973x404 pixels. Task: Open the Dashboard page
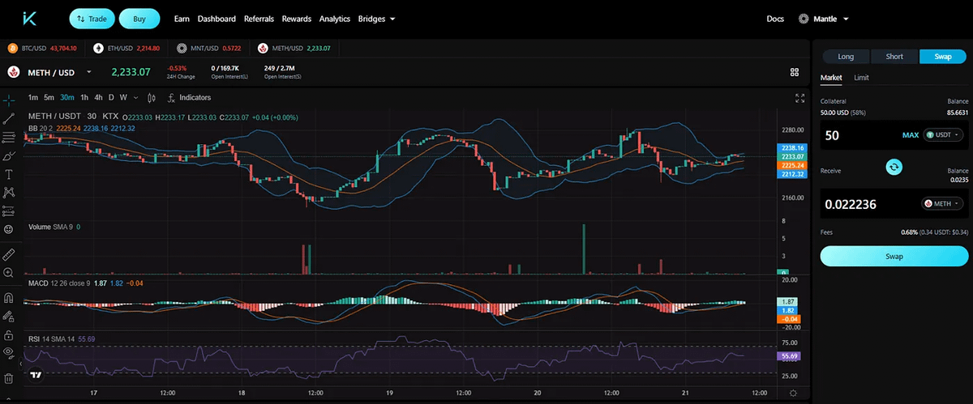click(216, 18)
